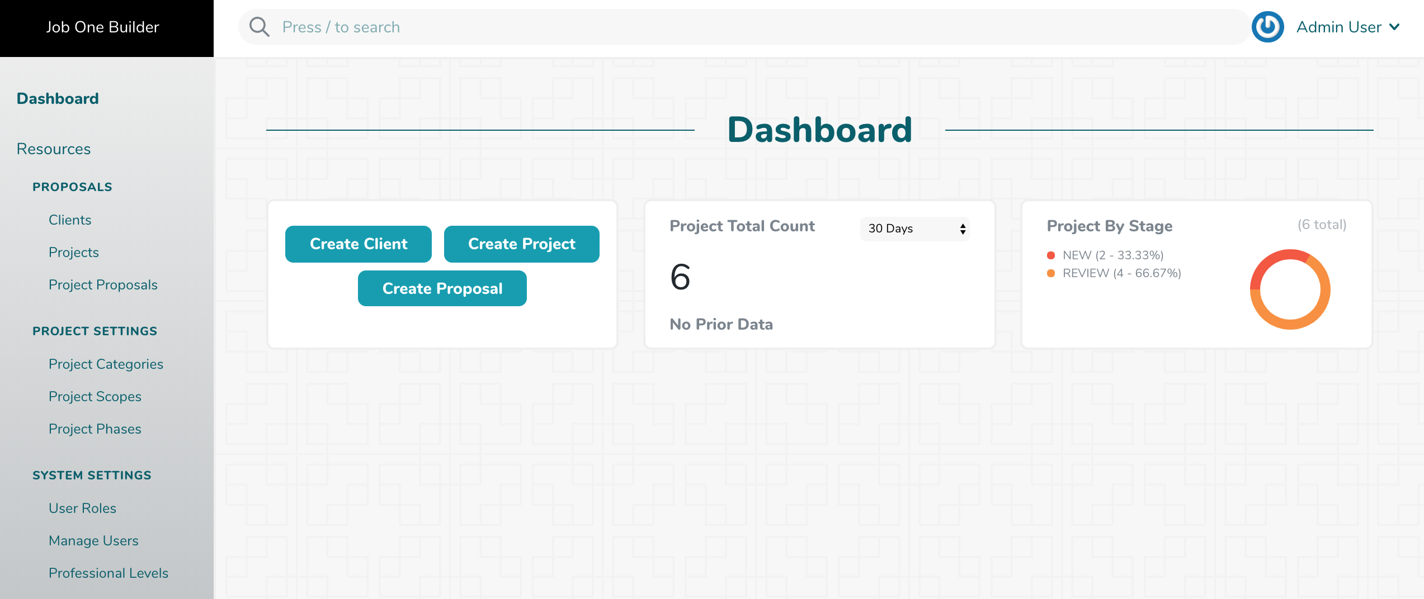Click the Project Total Count value 6
1424x599 pixels.
click(x=680, y=277)
